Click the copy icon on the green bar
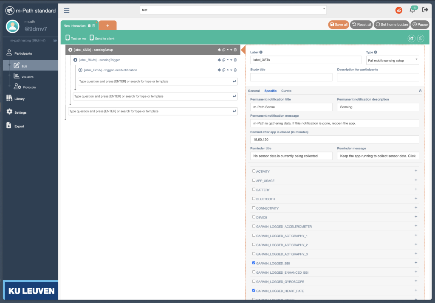Screen dimensions: 435x303 [420, 38]
